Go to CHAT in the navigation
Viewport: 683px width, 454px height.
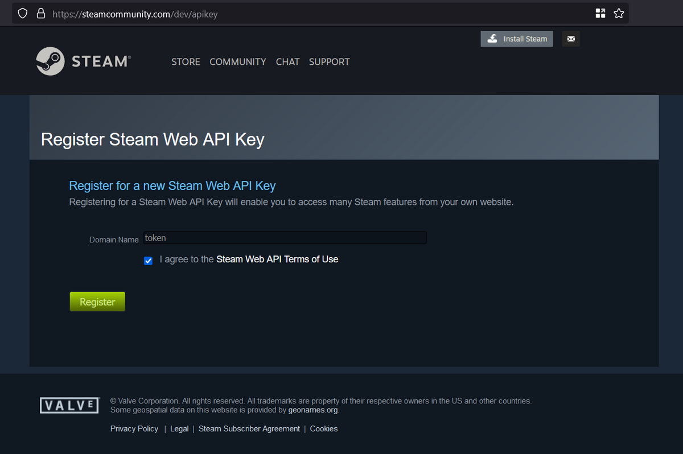[x=287, y=61]
